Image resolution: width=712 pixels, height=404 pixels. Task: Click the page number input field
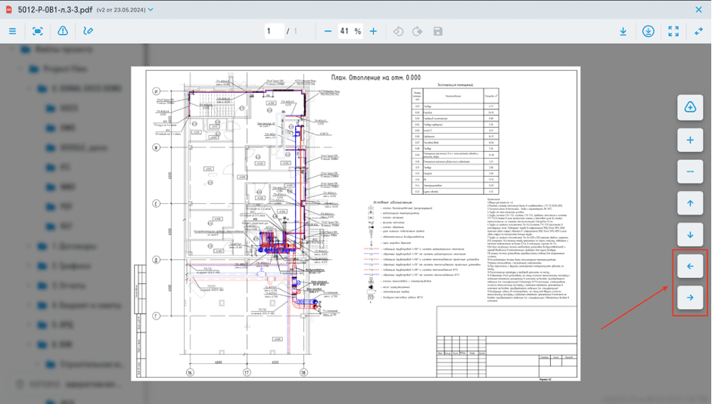pos(272,31)
